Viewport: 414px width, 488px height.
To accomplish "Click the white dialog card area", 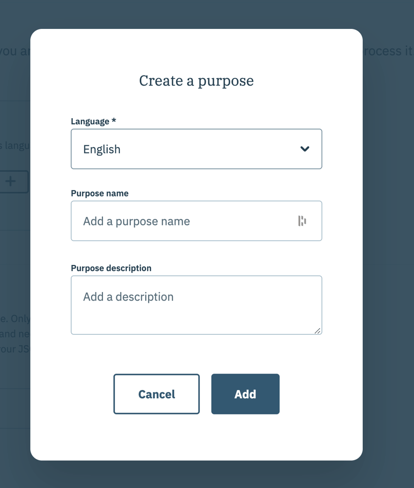I will [196, 437].
